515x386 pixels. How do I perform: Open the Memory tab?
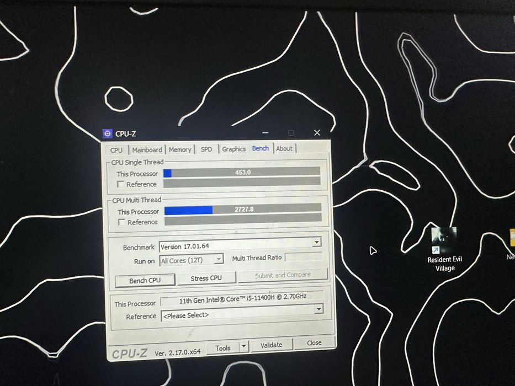pyautogui.click(x=179, y=149)
